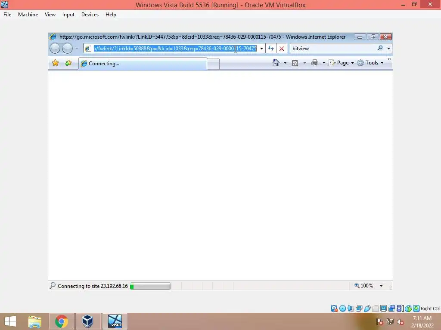Open File Explorer from taskbar

point(34,321)
